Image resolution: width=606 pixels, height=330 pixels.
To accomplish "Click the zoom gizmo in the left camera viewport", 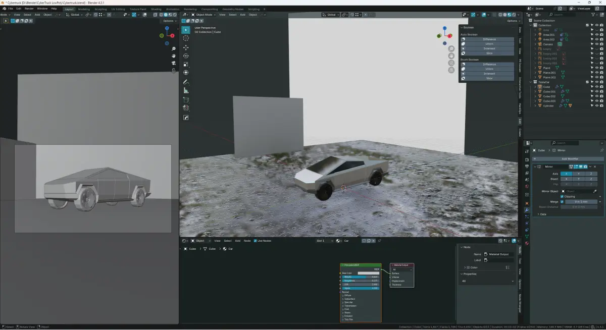I will [x=174, y=49].
